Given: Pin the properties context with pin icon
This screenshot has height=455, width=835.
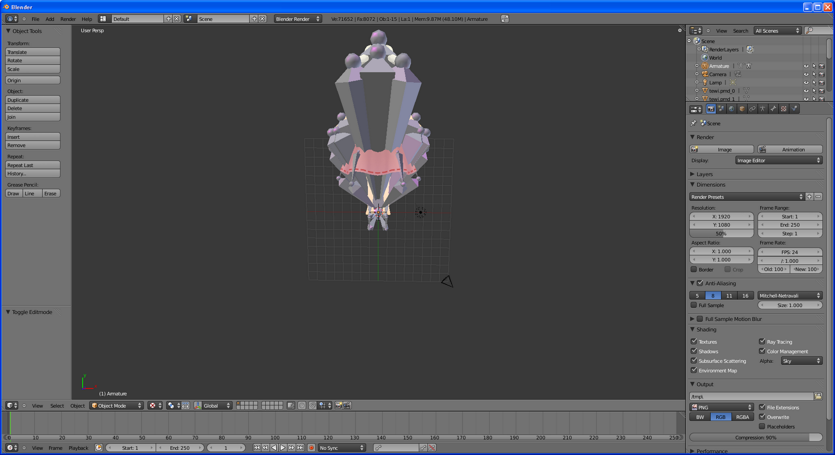Looking at the screenshot, I should click(694, 123).
